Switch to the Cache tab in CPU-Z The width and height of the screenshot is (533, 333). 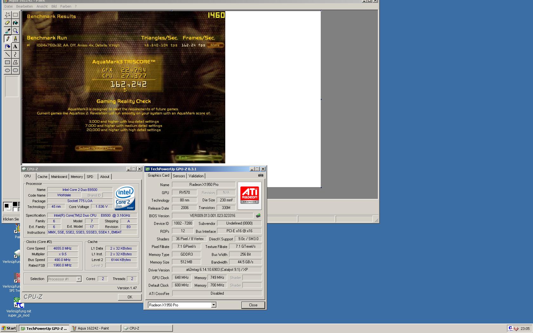pos(42,177)
